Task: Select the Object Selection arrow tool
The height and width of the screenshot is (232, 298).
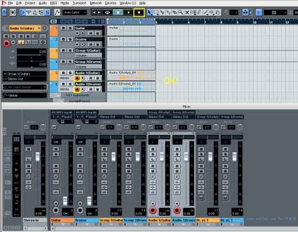Action: click(x=150, y=12)
